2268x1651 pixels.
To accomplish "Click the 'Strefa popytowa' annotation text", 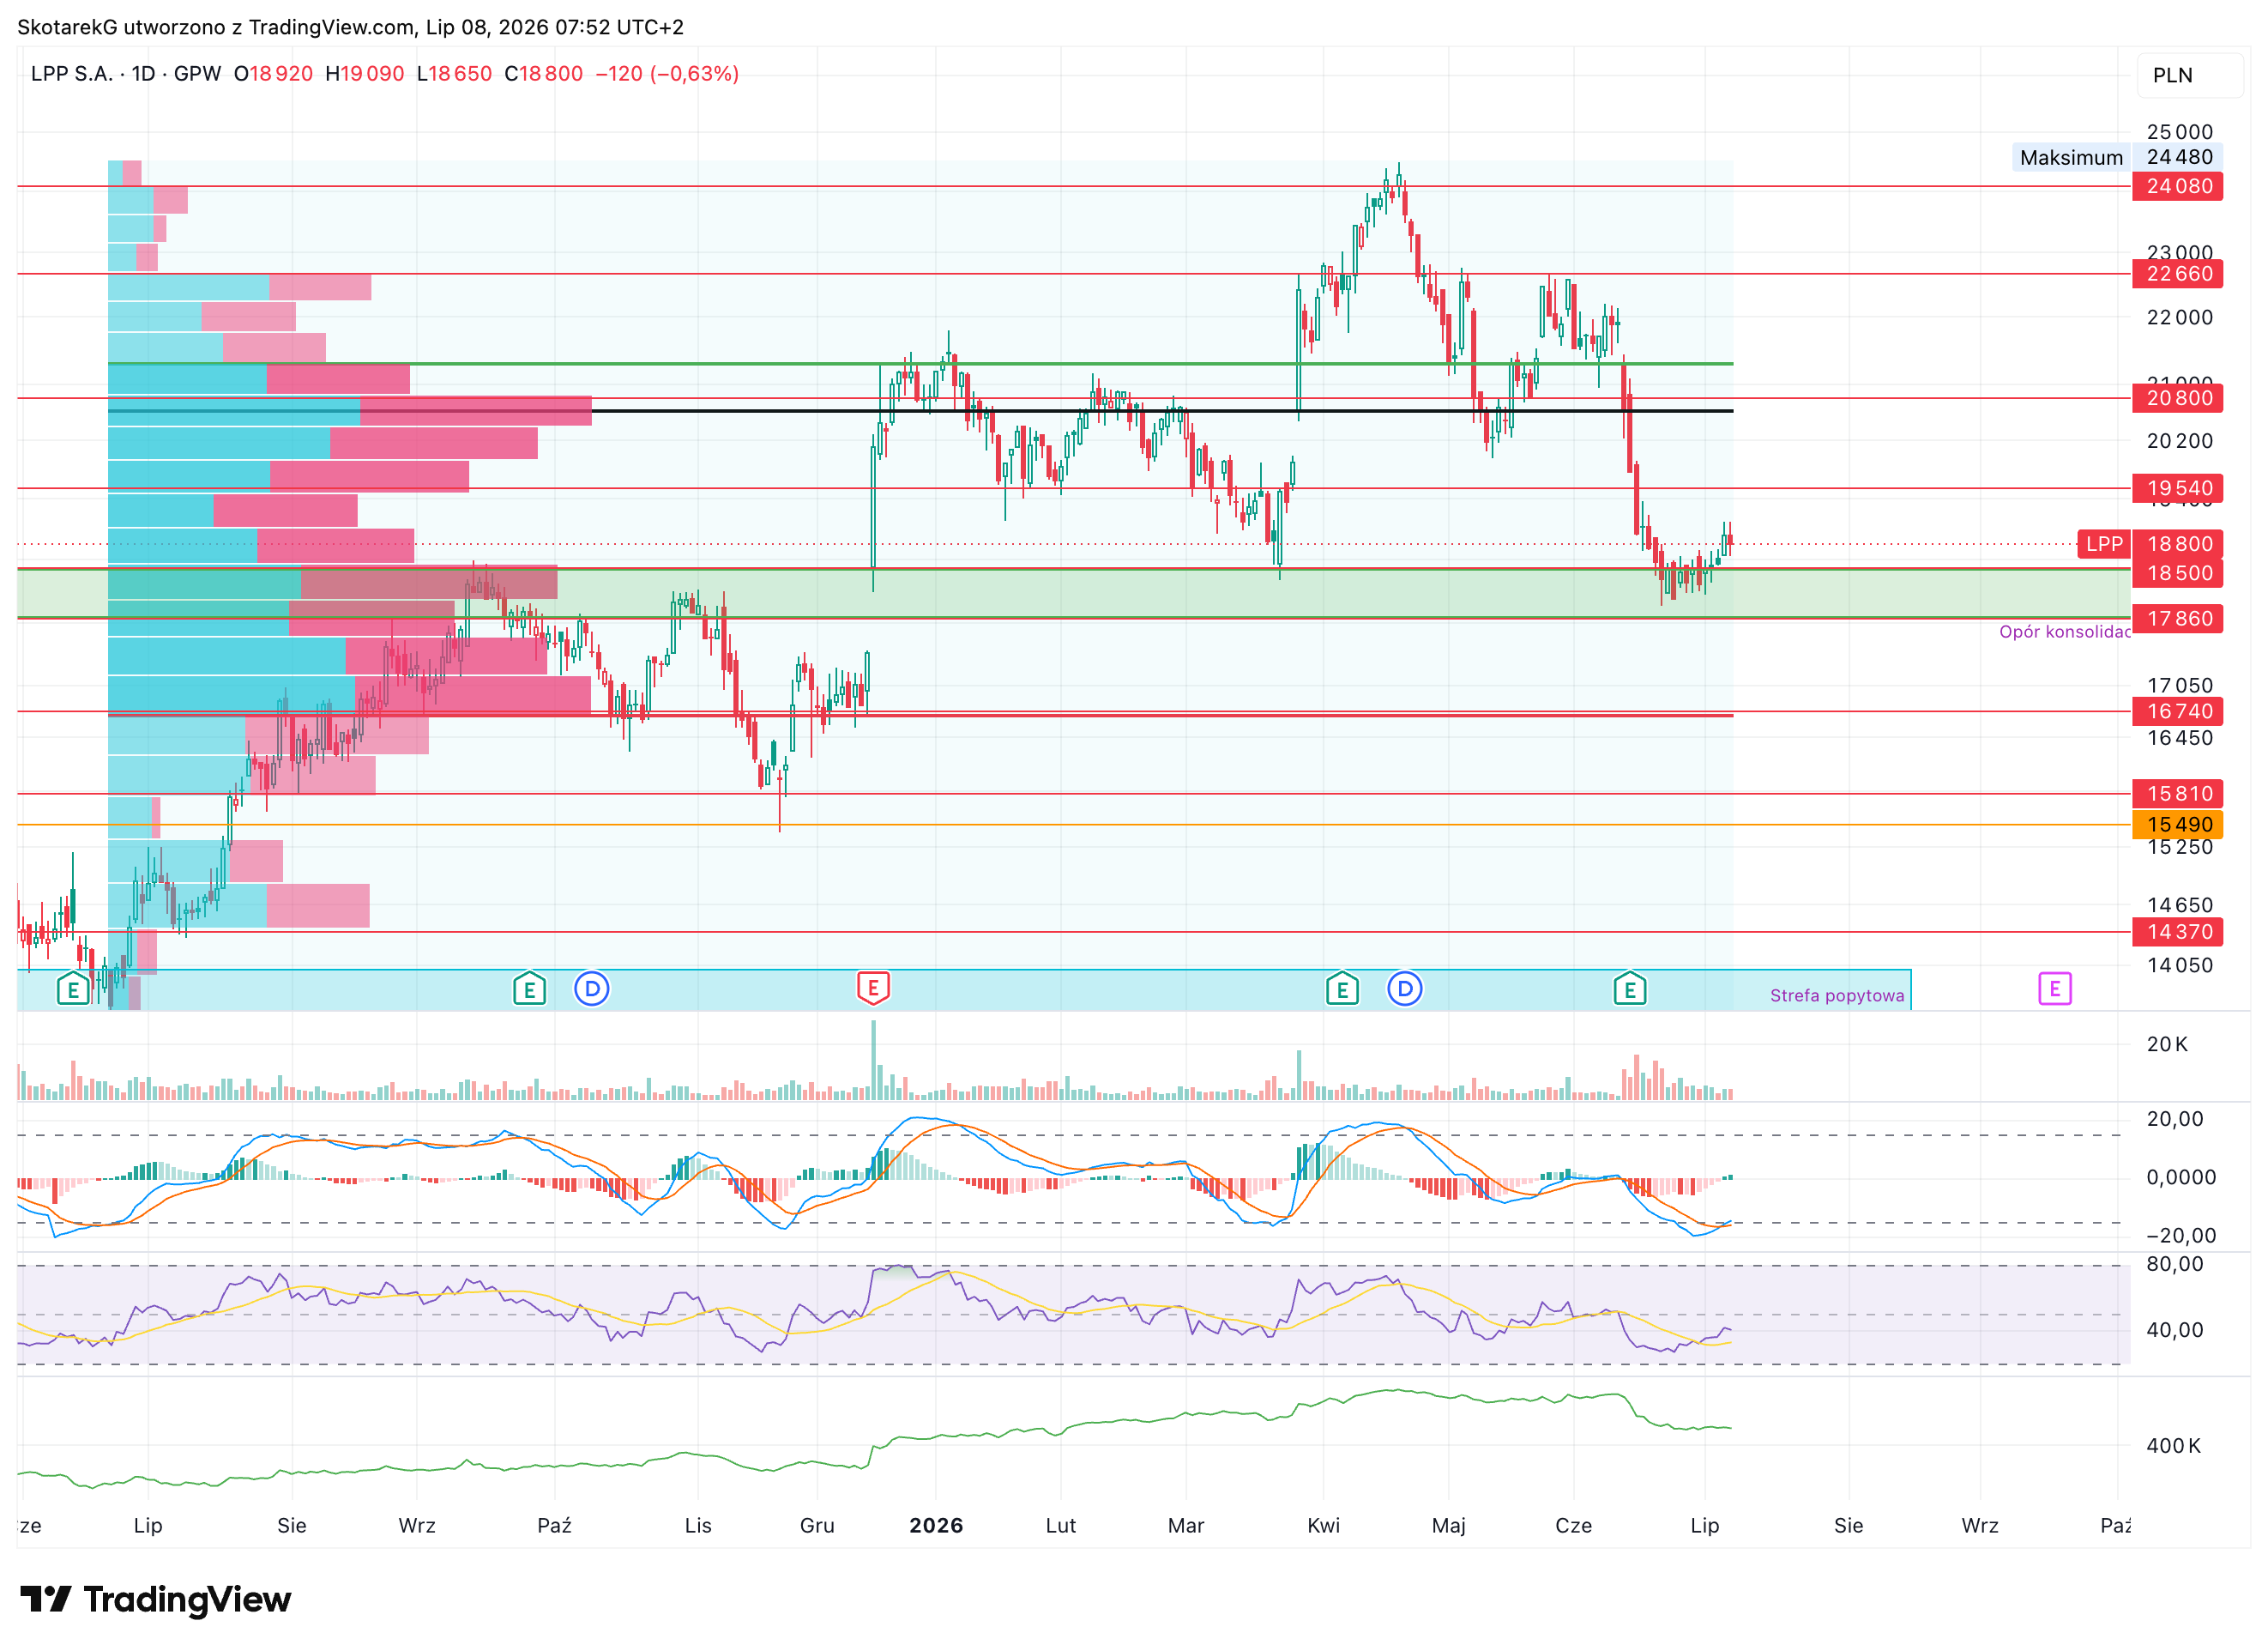I will [x=1837, y=995].
